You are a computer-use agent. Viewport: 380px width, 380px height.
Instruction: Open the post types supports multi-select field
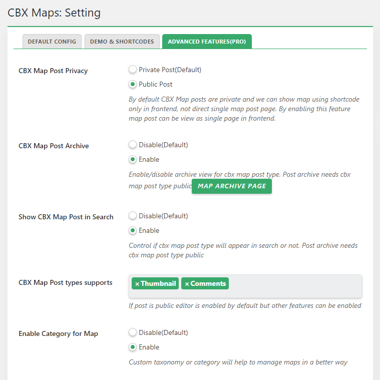click(x=295, y=284)
